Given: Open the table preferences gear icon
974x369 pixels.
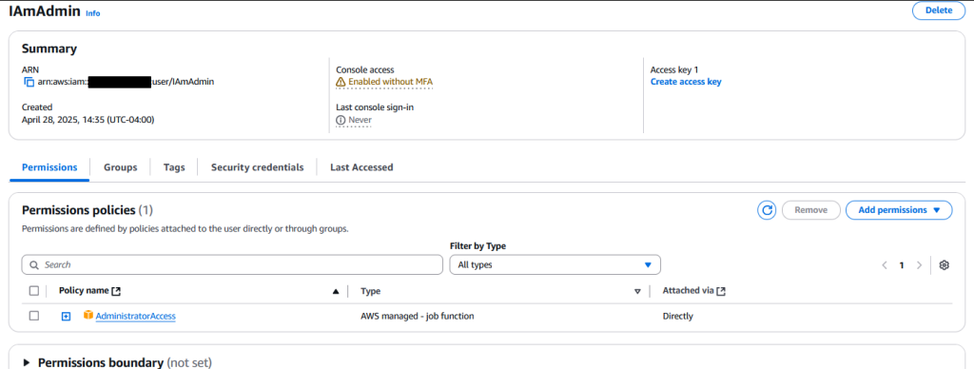Looking at the screenshot, I should point(945,265).
